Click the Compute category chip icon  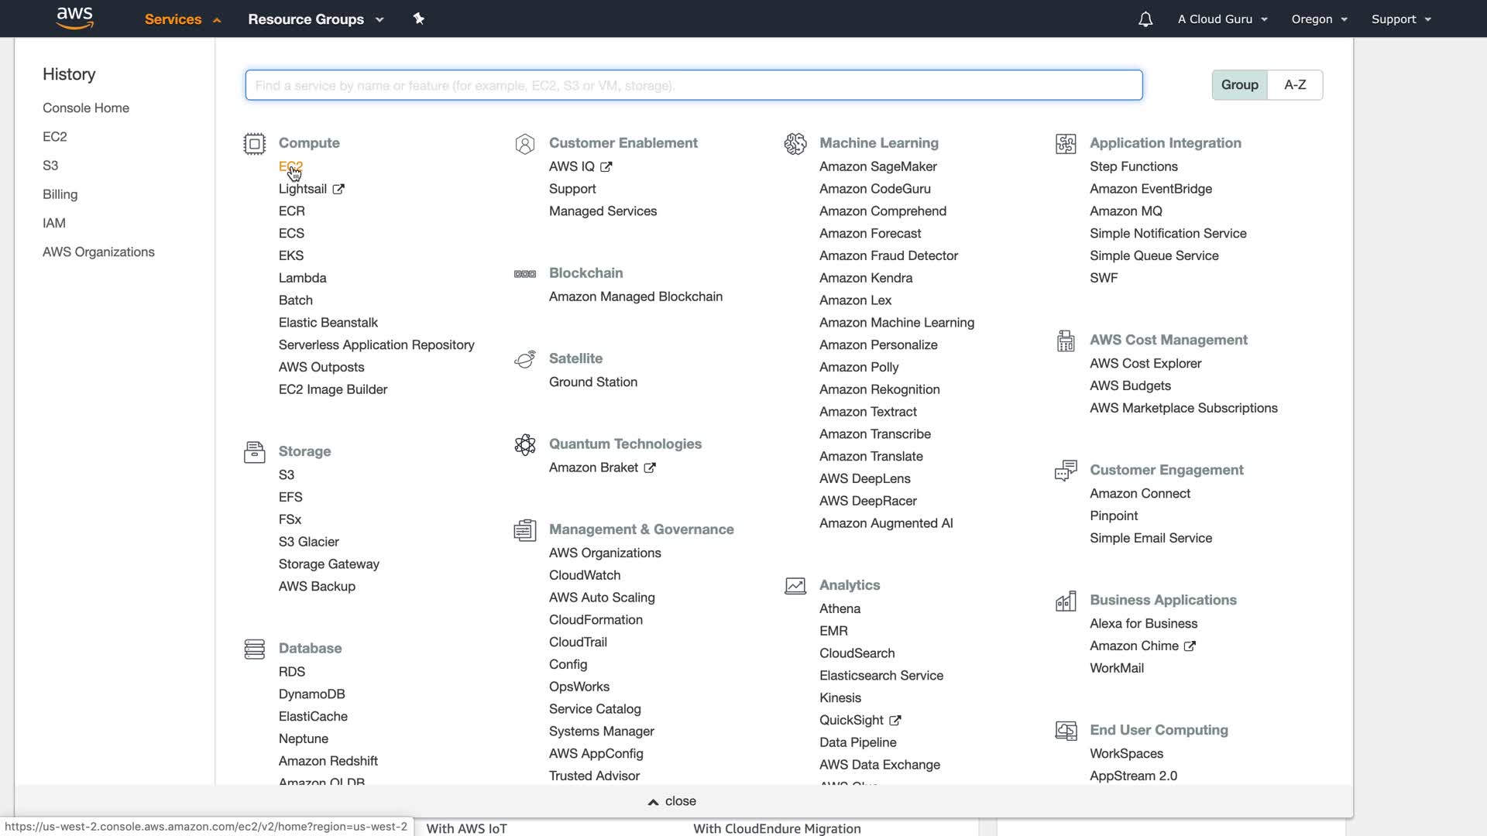(254, 144)
